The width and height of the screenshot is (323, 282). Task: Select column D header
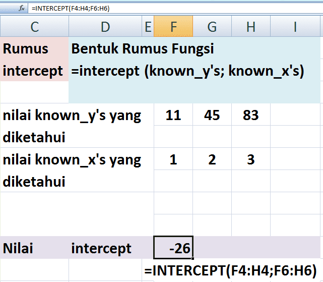tap(105, 27)
